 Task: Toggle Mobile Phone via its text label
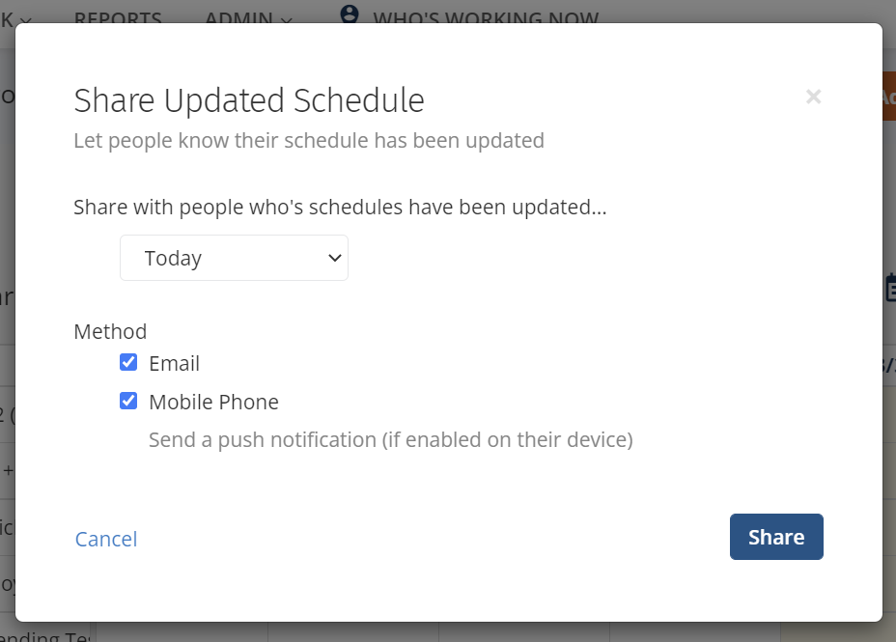tap(213, 403)
